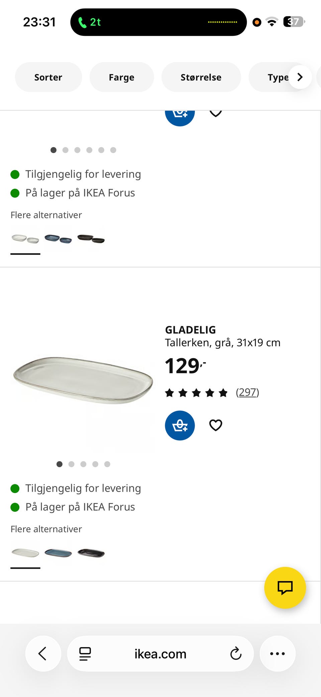Open the browser more options menu
321x697 pixels.
[277, 653]
